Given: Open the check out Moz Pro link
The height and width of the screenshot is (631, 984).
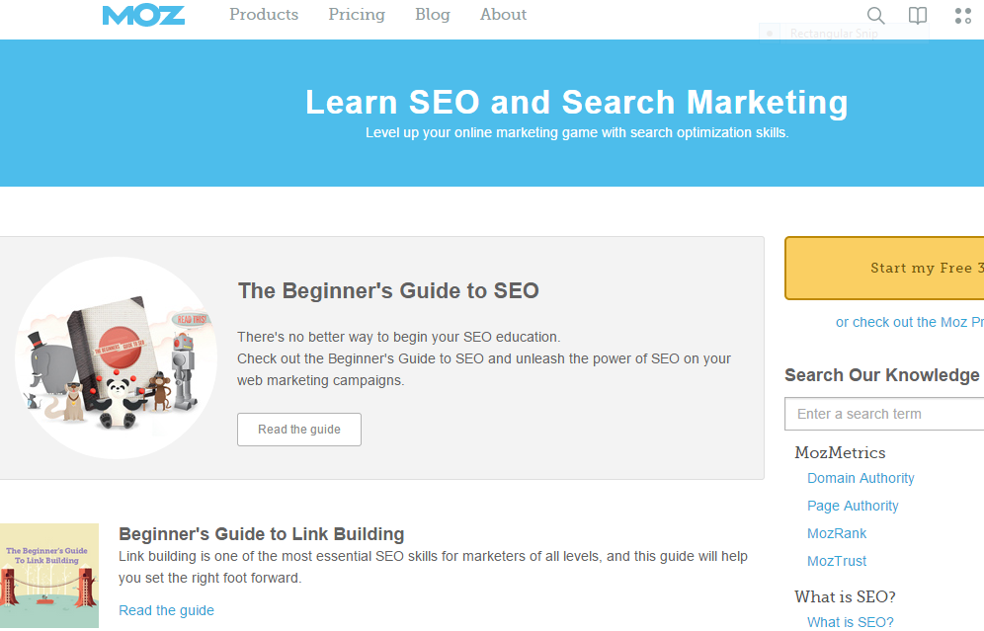Looking at the screenshot, I should pyautogui.click(x=909, y=322).
